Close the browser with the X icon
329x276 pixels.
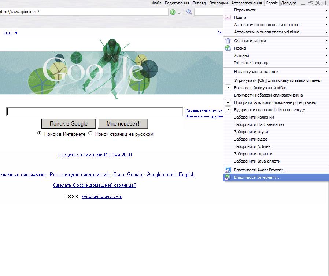click(x=318, y=3)
